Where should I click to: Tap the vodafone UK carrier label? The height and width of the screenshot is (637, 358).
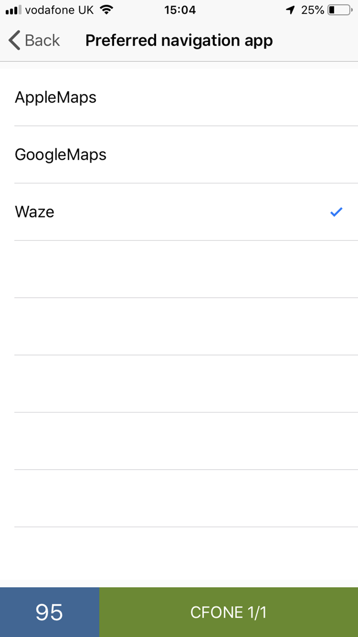coord(59,10)
